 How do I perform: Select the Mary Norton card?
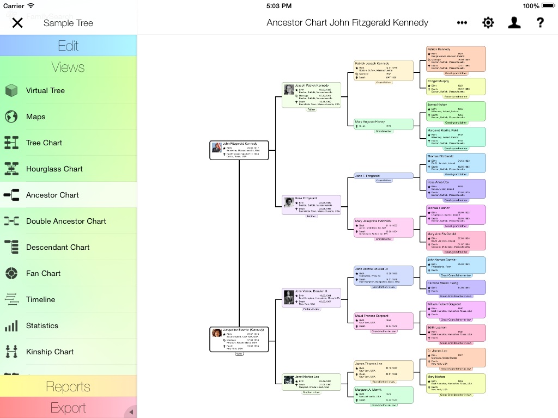456,384
